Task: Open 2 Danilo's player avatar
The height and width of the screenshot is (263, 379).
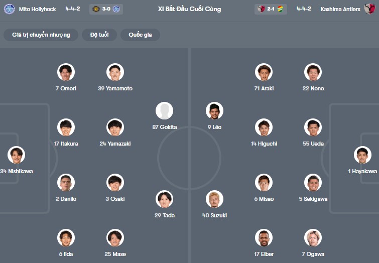Action: 66,183
